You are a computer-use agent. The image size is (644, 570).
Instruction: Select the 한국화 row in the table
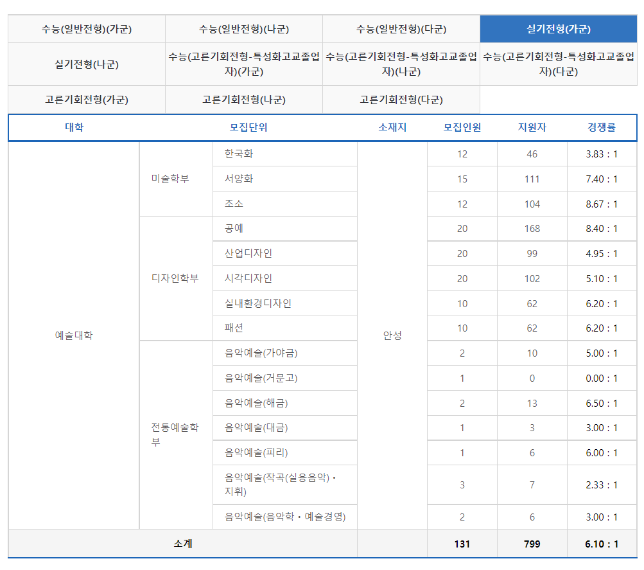(x=286, y=153)
